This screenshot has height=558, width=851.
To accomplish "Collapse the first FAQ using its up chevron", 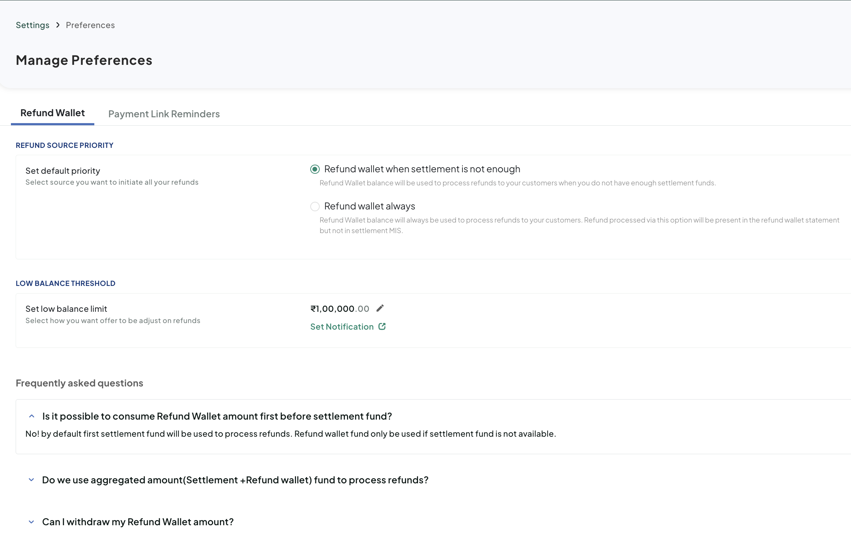I will [31, 416].
